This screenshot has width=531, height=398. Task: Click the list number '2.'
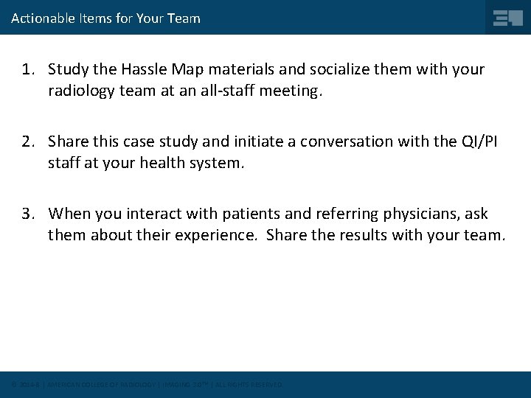(x=29, y=142)
